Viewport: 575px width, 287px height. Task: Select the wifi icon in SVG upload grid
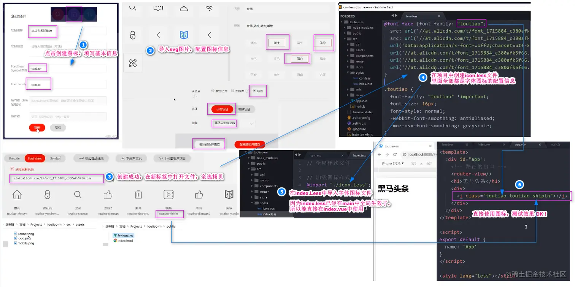[209, 8]
